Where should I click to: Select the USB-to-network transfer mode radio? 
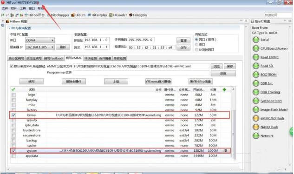tap(196, 50)
